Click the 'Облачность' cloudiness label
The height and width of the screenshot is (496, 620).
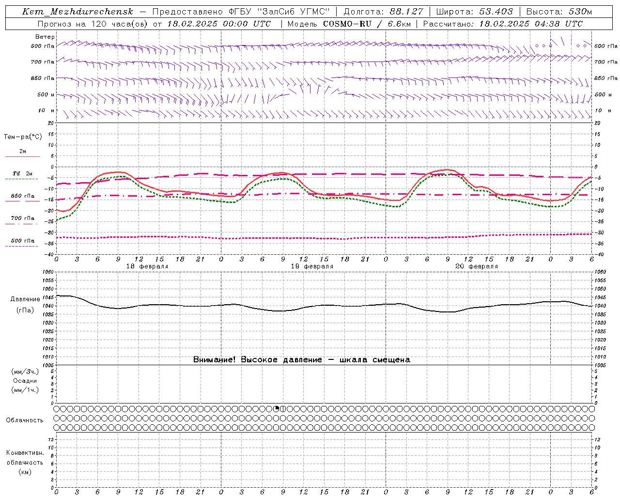[x=25, y=420]
